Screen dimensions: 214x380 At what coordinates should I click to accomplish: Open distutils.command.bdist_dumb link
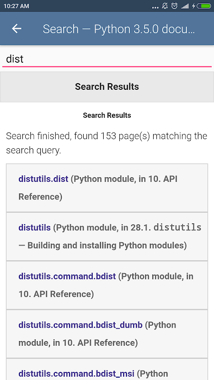tap(80, 325)
